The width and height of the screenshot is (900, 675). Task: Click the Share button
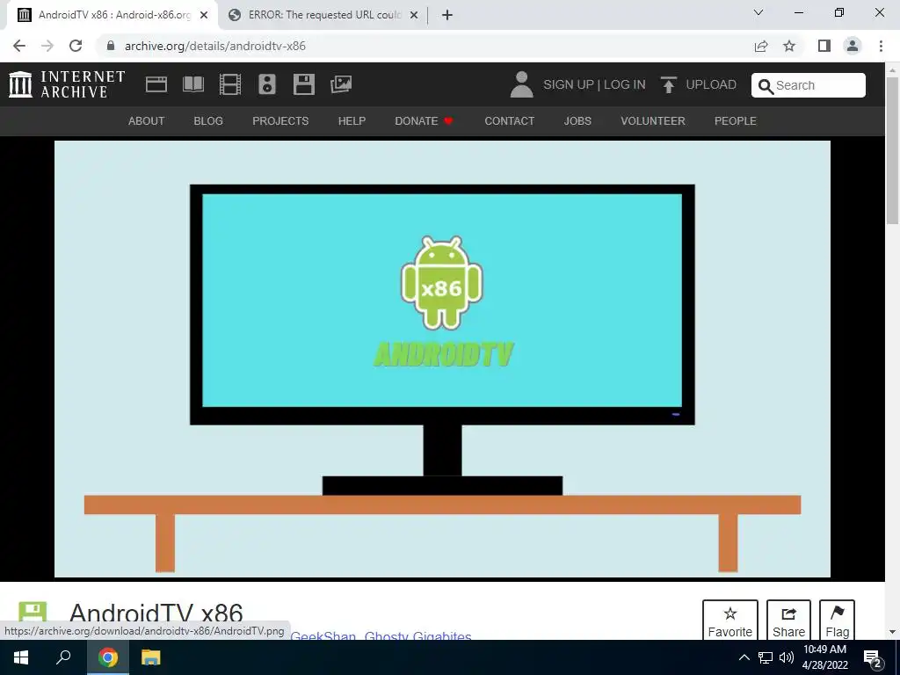click(788, 621)
